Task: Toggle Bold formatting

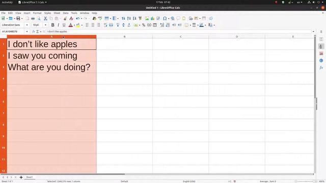Action: click(x=52, y=25)
